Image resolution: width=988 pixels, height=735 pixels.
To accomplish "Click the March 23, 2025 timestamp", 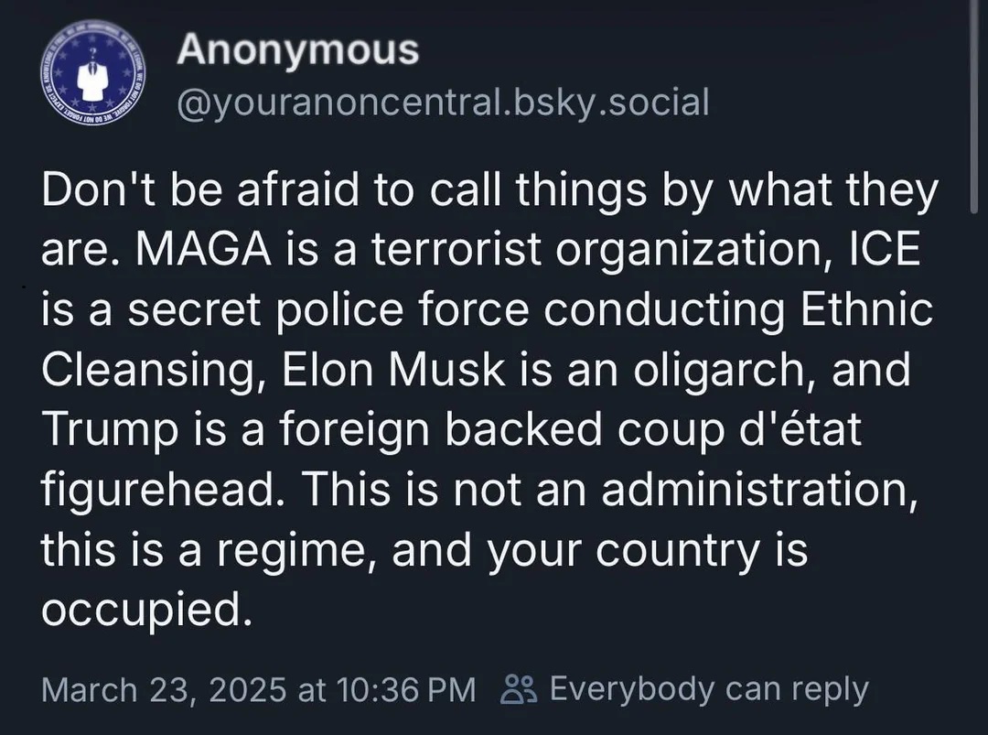I will coord(258,688).
